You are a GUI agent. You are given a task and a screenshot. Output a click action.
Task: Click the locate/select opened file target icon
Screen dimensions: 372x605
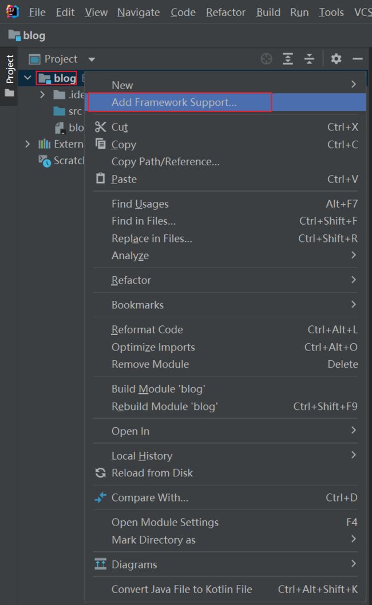click(x=266, y=59)
